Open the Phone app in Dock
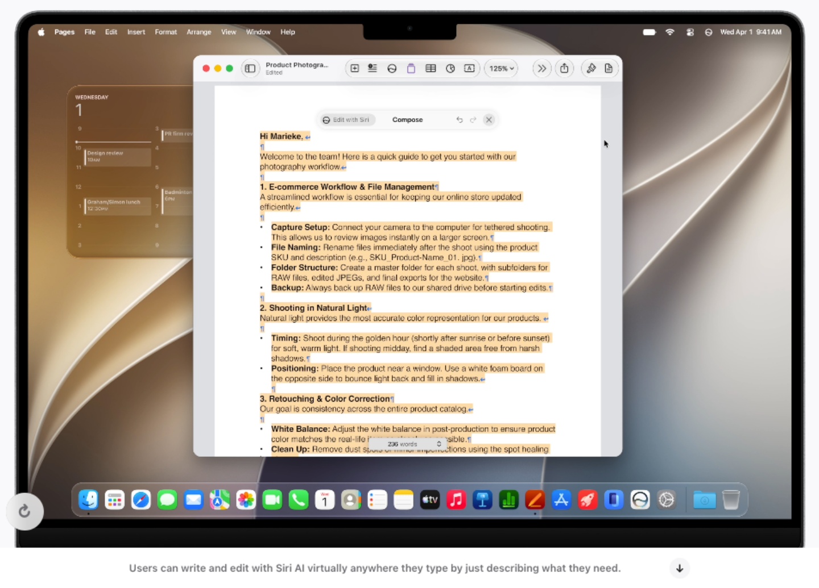Screen dimensions: 819x588 coord(299,500)
